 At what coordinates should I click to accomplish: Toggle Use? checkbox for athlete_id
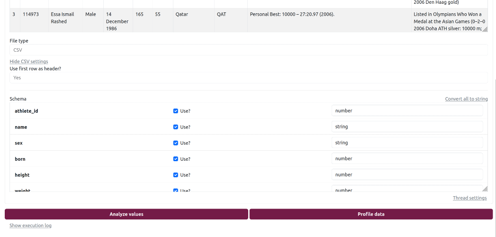coord(176,111)
